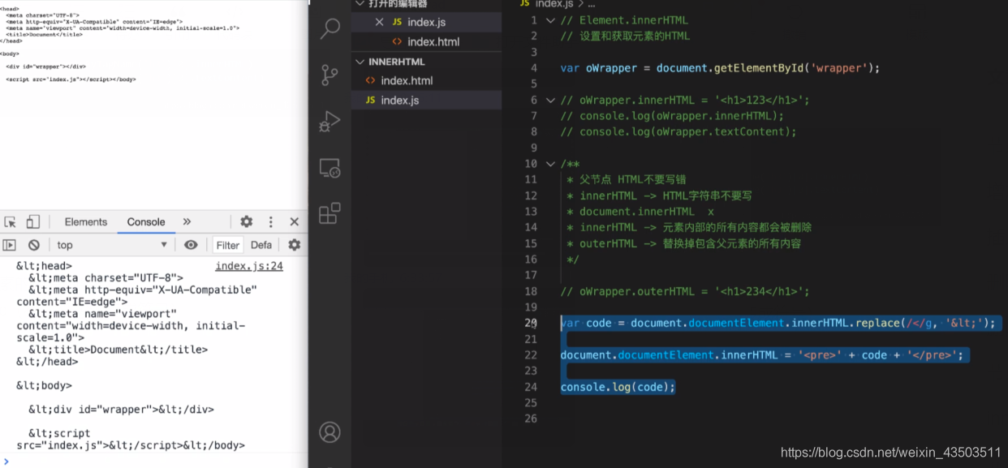The height and width of the screenshot is (468, 1008).
Task: Switch to the Console tab
Action: (146, 222)
